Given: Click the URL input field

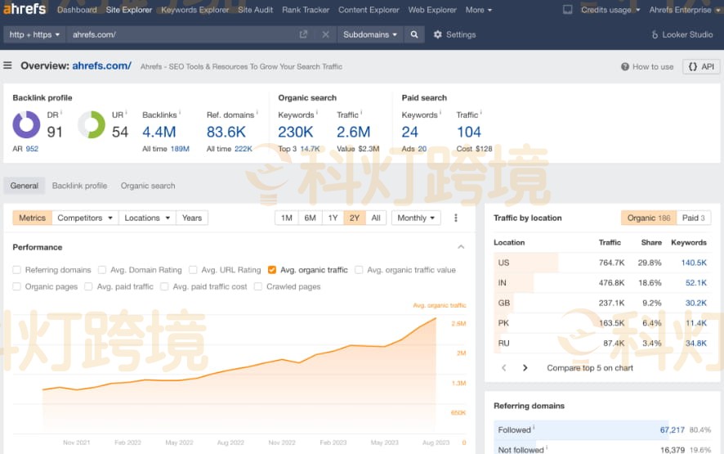Looking at the screenshot, I should (180, 35).
